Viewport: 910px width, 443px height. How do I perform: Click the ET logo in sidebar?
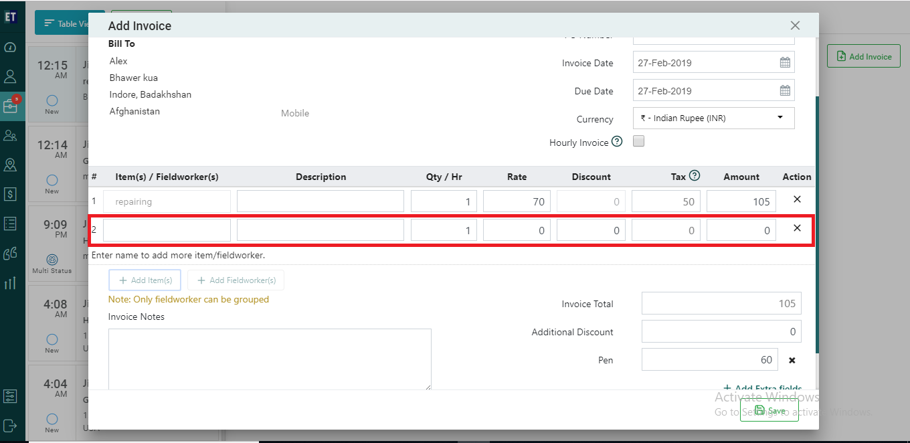tap(10, 17)
